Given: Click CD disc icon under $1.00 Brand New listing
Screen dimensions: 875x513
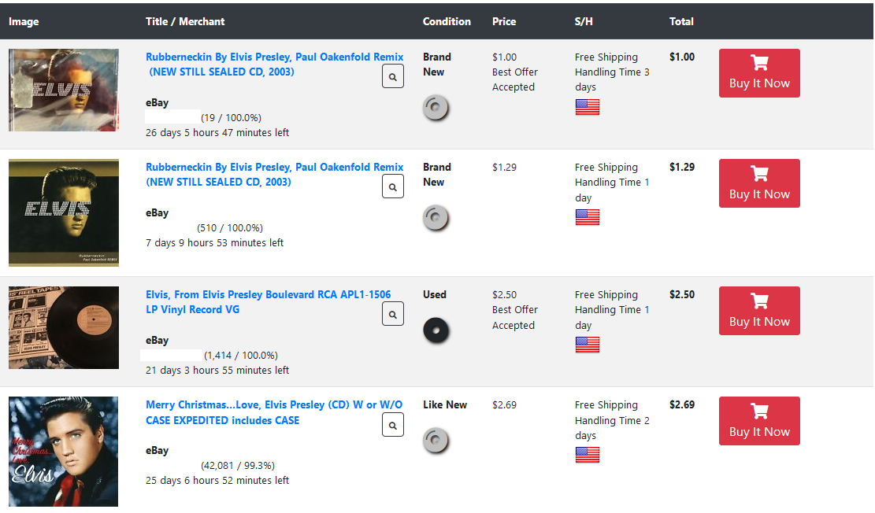Looking at the screenshot, I should 436,108.
